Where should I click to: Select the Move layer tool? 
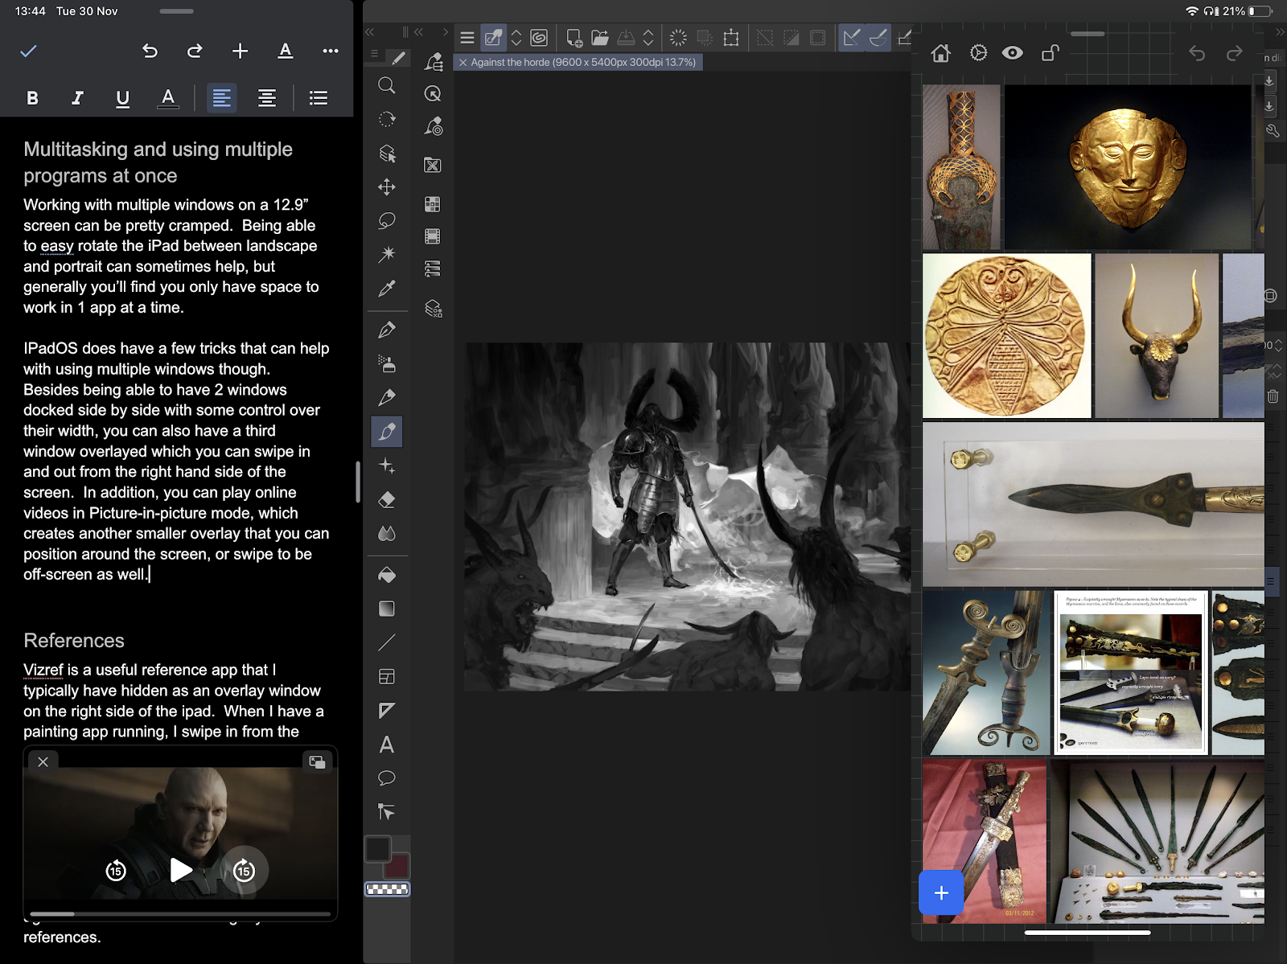pos(387,187)
